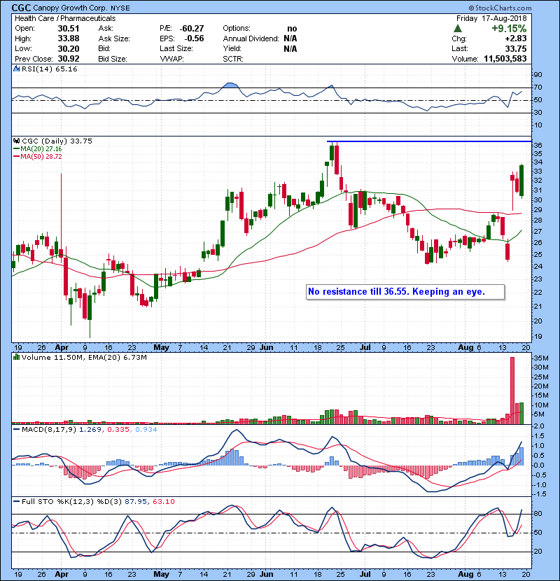560x581 pixels.
Task: Click the Volume legend bar icon
Action: [x=17, y=358]
